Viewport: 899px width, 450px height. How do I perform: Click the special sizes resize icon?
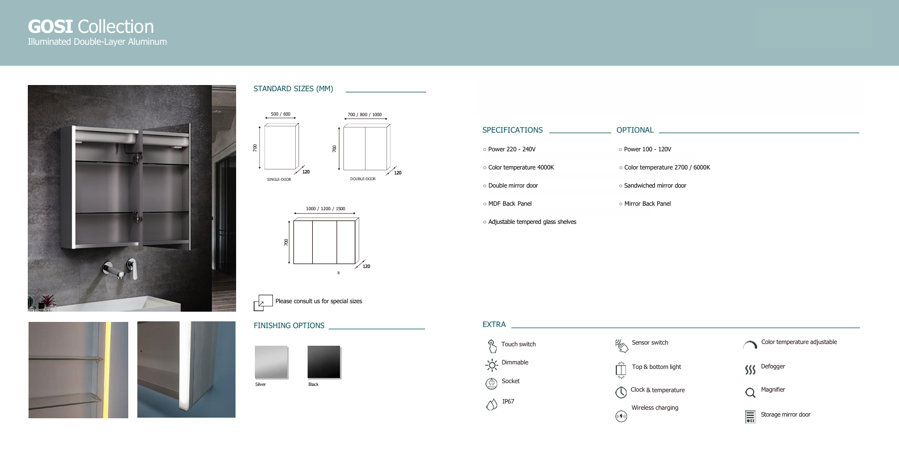coord(263,303)
